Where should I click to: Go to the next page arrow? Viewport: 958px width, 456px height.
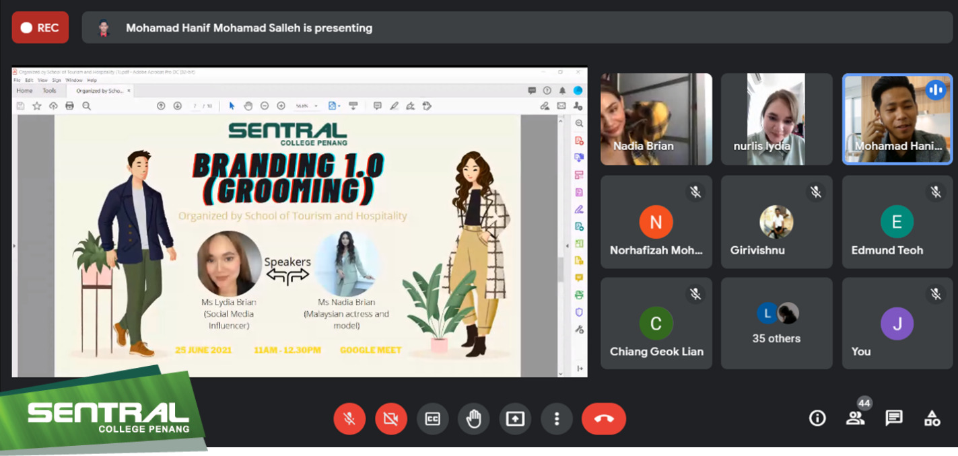177,106
